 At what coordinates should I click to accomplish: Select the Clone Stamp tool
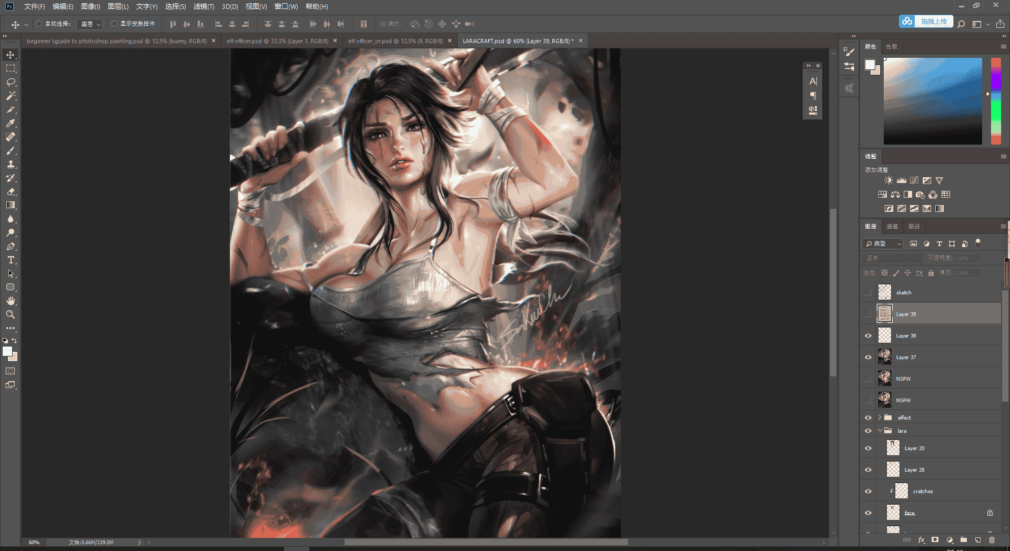11,164
